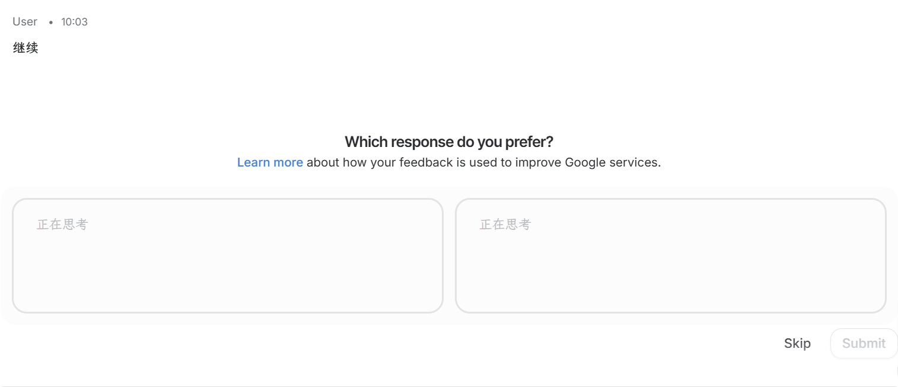This screenshot has width=898, height=387.
Task: Click the Skip button
Action: pyautogui.click(x=797, y=343)
